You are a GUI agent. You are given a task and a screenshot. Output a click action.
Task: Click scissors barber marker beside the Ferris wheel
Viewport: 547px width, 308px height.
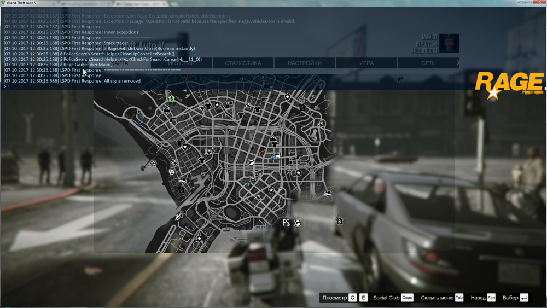click(174, 162)
